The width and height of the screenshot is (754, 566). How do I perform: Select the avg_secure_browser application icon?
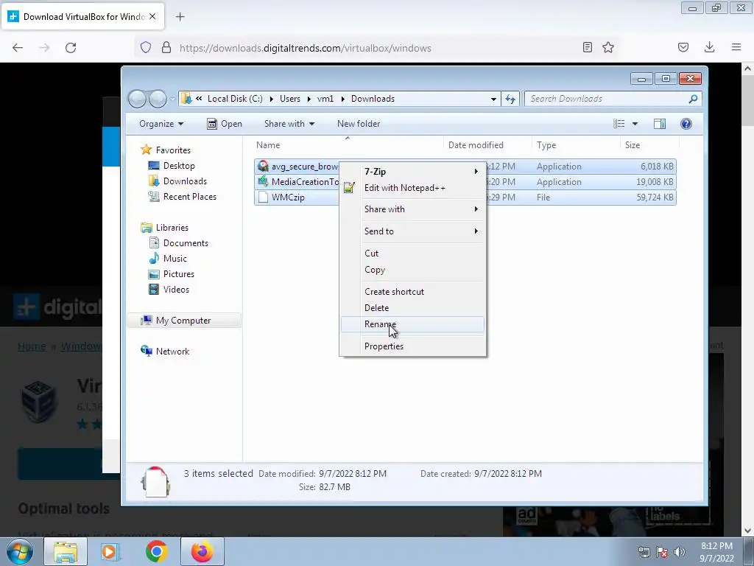(263, 166)
